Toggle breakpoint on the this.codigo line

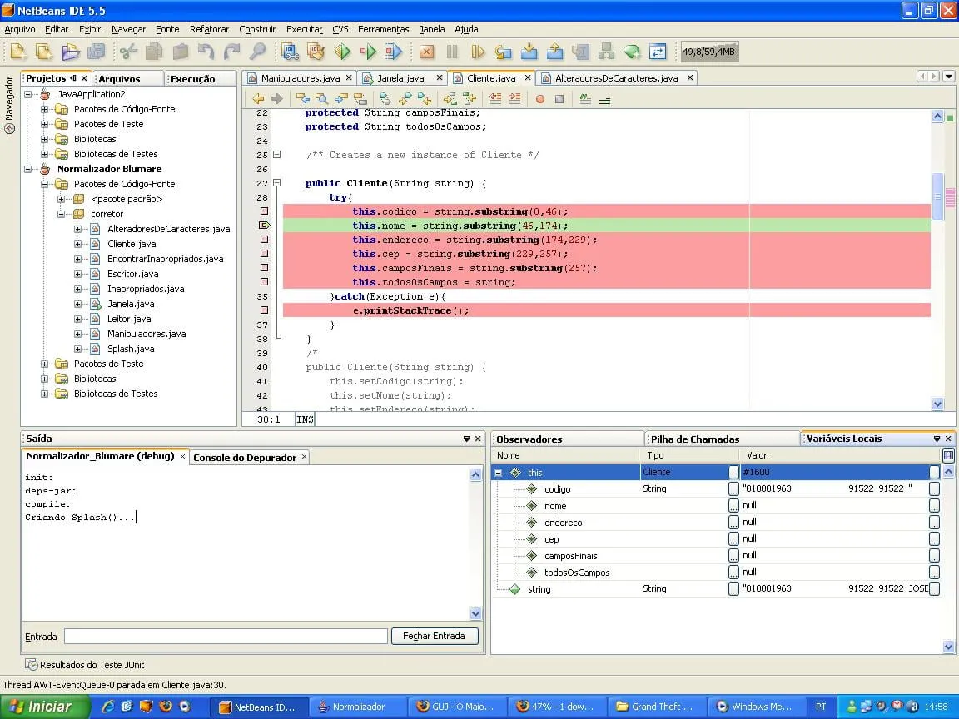coord(265,211)
